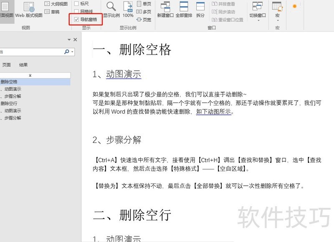This screenshot has width=334, height=242.
Task: Click the heading 二、删除空行 in document
Action: [132, 215]
